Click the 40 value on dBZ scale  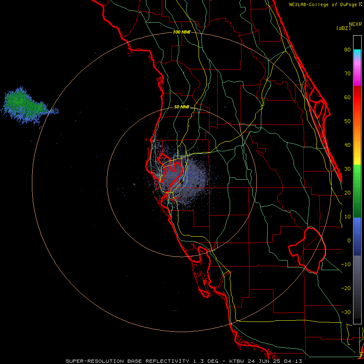coord(347,145)
